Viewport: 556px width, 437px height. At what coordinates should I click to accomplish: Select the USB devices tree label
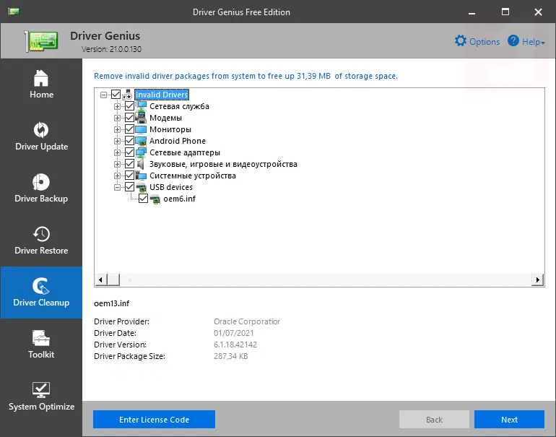pos(171,187)
